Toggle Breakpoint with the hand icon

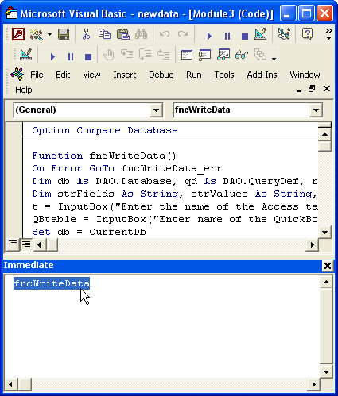[x=108, y=55]
